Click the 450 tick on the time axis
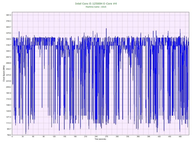Screen dimensions: 192x144 [170, 137]
